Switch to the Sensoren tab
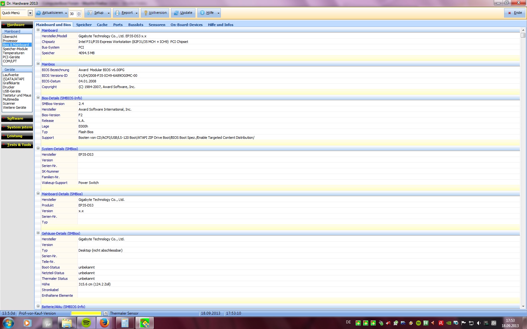Image resolution: width=527 pixels, height=329 pixels. pos(157,25)
